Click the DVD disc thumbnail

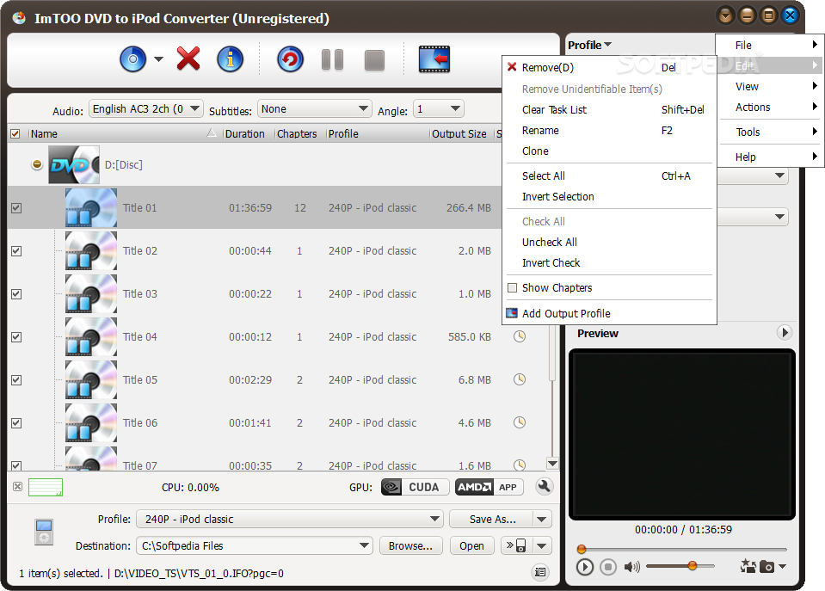[74, 164]
